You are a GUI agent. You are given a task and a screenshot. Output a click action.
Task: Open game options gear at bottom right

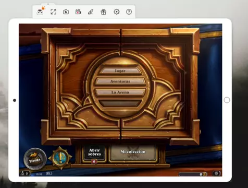[216, 173]
